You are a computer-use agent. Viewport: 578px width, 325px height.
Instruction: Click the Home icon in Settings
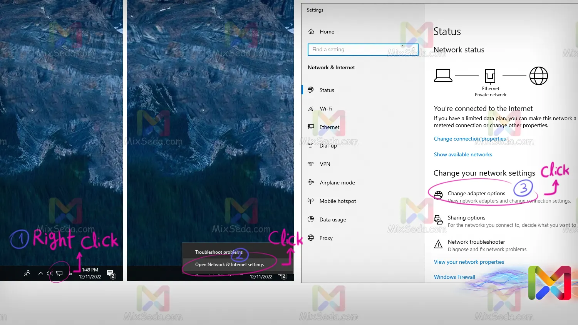(311, 32)
